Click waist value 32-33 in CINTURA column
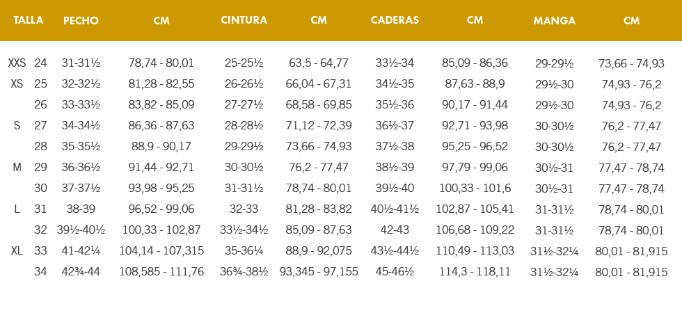Viewport: 682px width, 313px height. [x=244, y=209]
